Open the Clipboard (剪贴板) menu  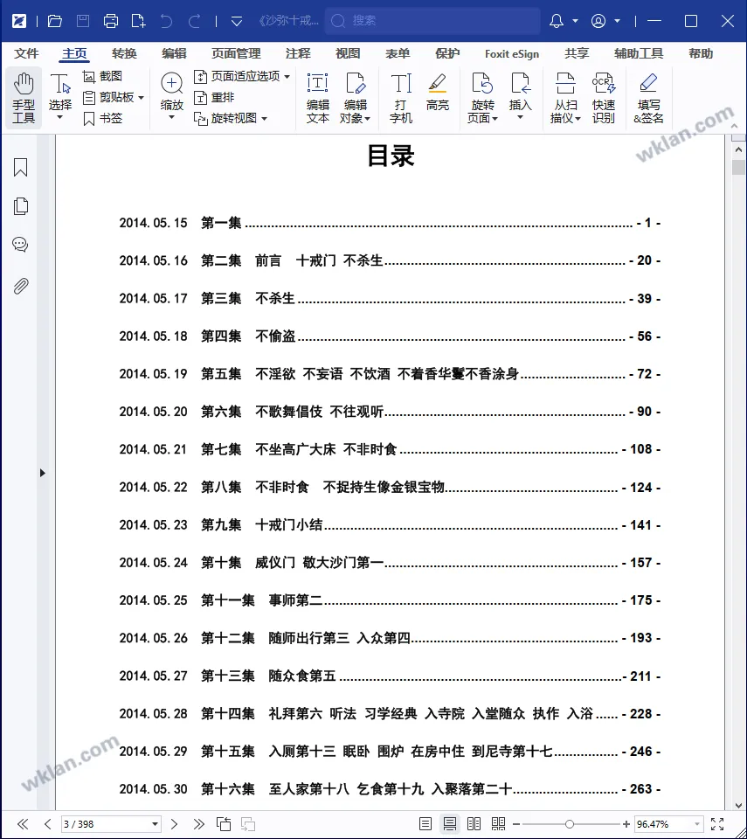pos(114,97)
